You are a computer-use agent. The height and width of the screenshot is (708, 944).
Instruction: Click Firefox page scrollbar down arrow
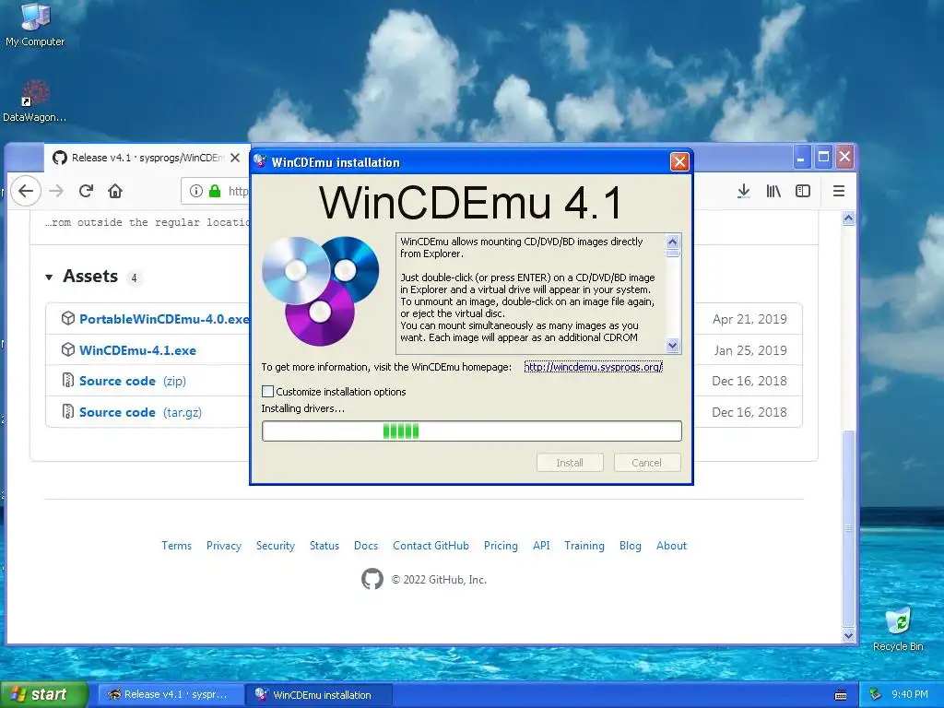point(848,636)
